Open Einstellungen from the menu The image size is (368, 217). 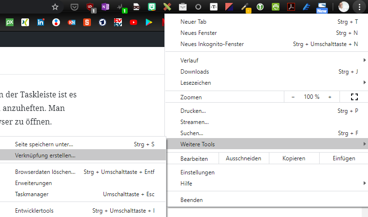click(x=266, y=172)
